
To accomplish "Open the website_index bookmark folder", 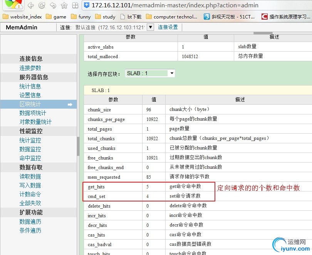I will click(x=22, y=17).
